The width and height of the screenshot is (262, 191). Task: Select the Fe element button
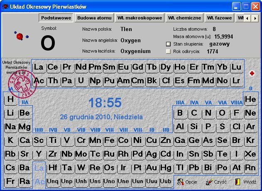tap(110, 140)
